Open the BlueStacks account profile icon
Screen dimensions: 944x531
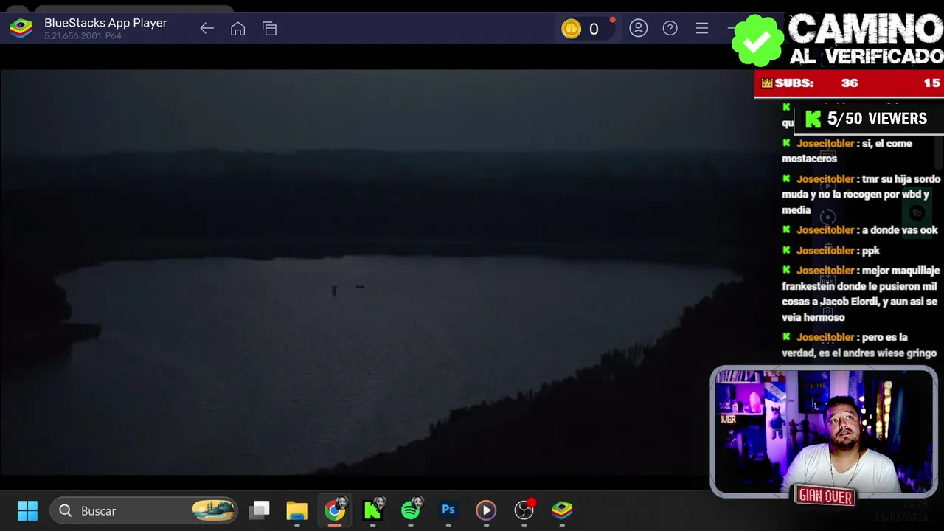(x=639, y=29)
